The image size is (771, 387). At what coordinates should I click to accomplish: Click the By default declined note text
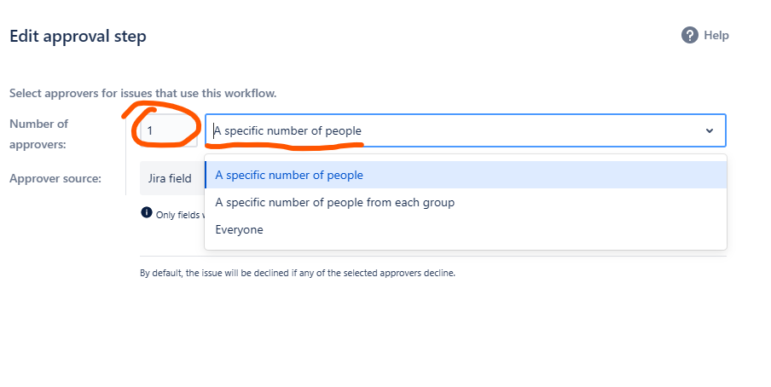point(298,273)
